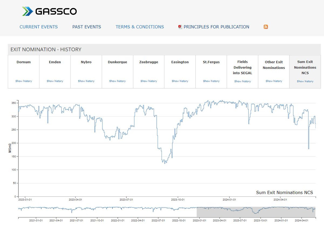Select the Sum Exit Nominations NCS heading
This screenshot has height=225, width=324.
(305, 67)
